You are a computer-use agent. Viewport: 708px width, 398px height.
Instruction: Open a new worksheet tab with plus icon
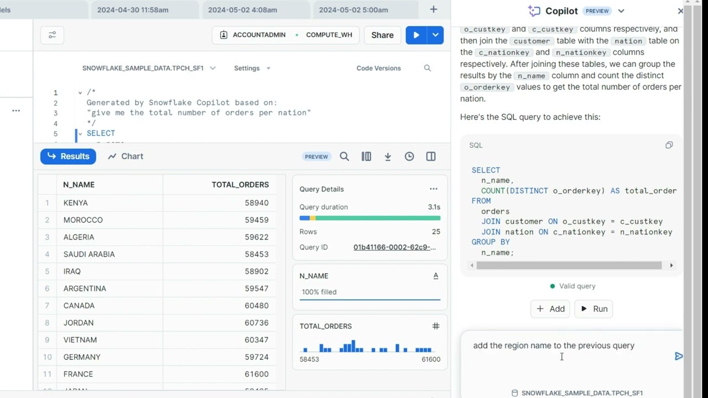click(x=434, y=9)
